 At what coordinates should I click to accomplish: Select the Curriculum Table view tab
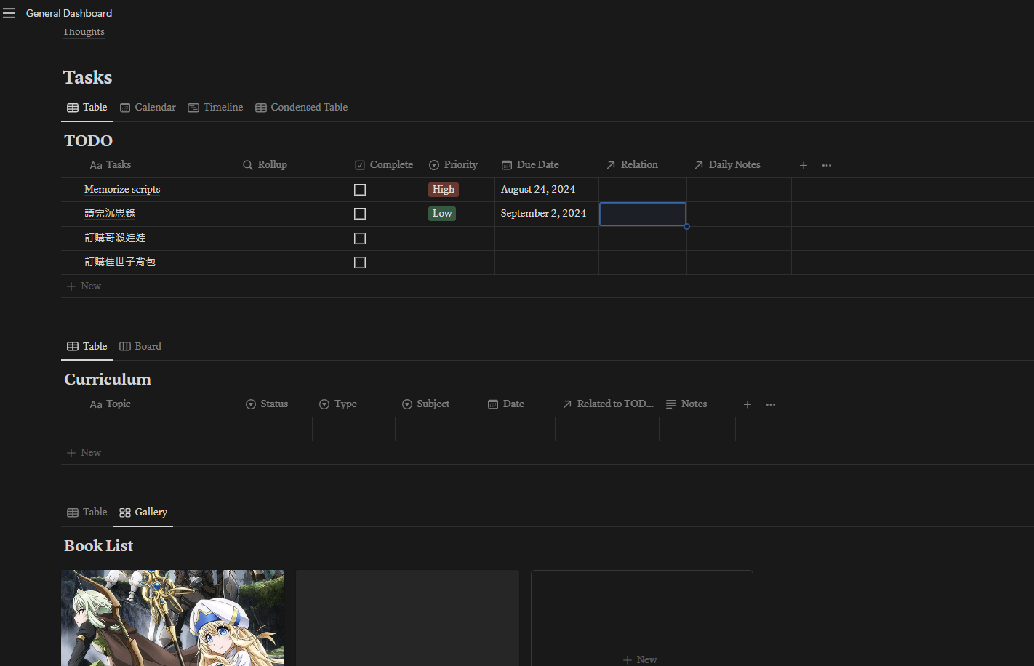tap(87, 346)
